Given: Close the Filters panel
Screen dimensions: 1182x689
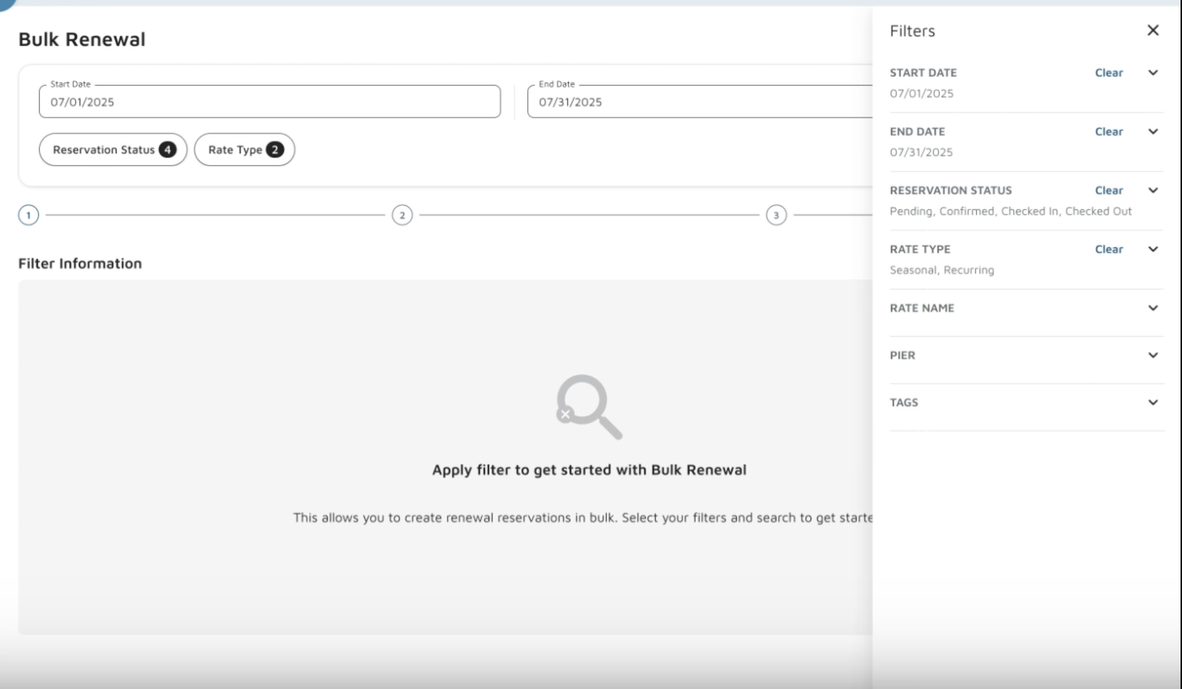Looking at the screenshot, I should [1153, 30].
